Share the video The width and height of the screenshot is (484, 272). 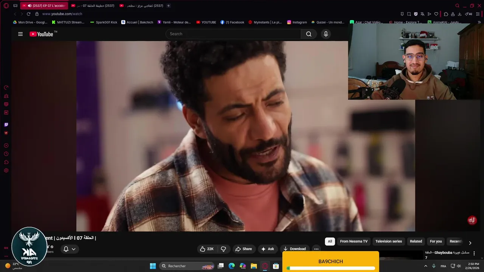click(x=243, y=249)
